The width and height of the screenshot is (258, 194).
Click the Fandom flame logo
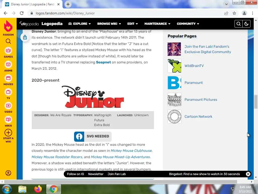8,26
